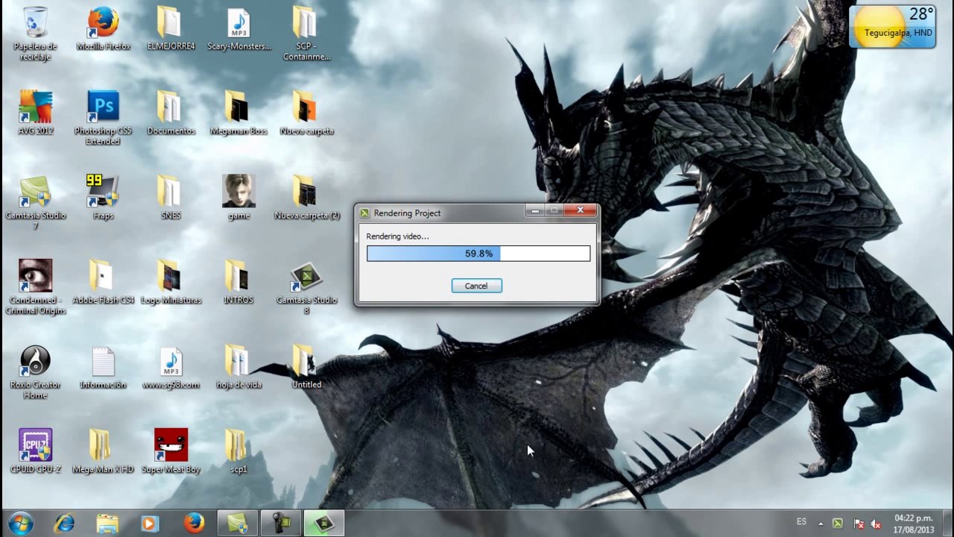Click the ES language indicator
Viewport: 954px width, 537px height.
click(801, 522)
